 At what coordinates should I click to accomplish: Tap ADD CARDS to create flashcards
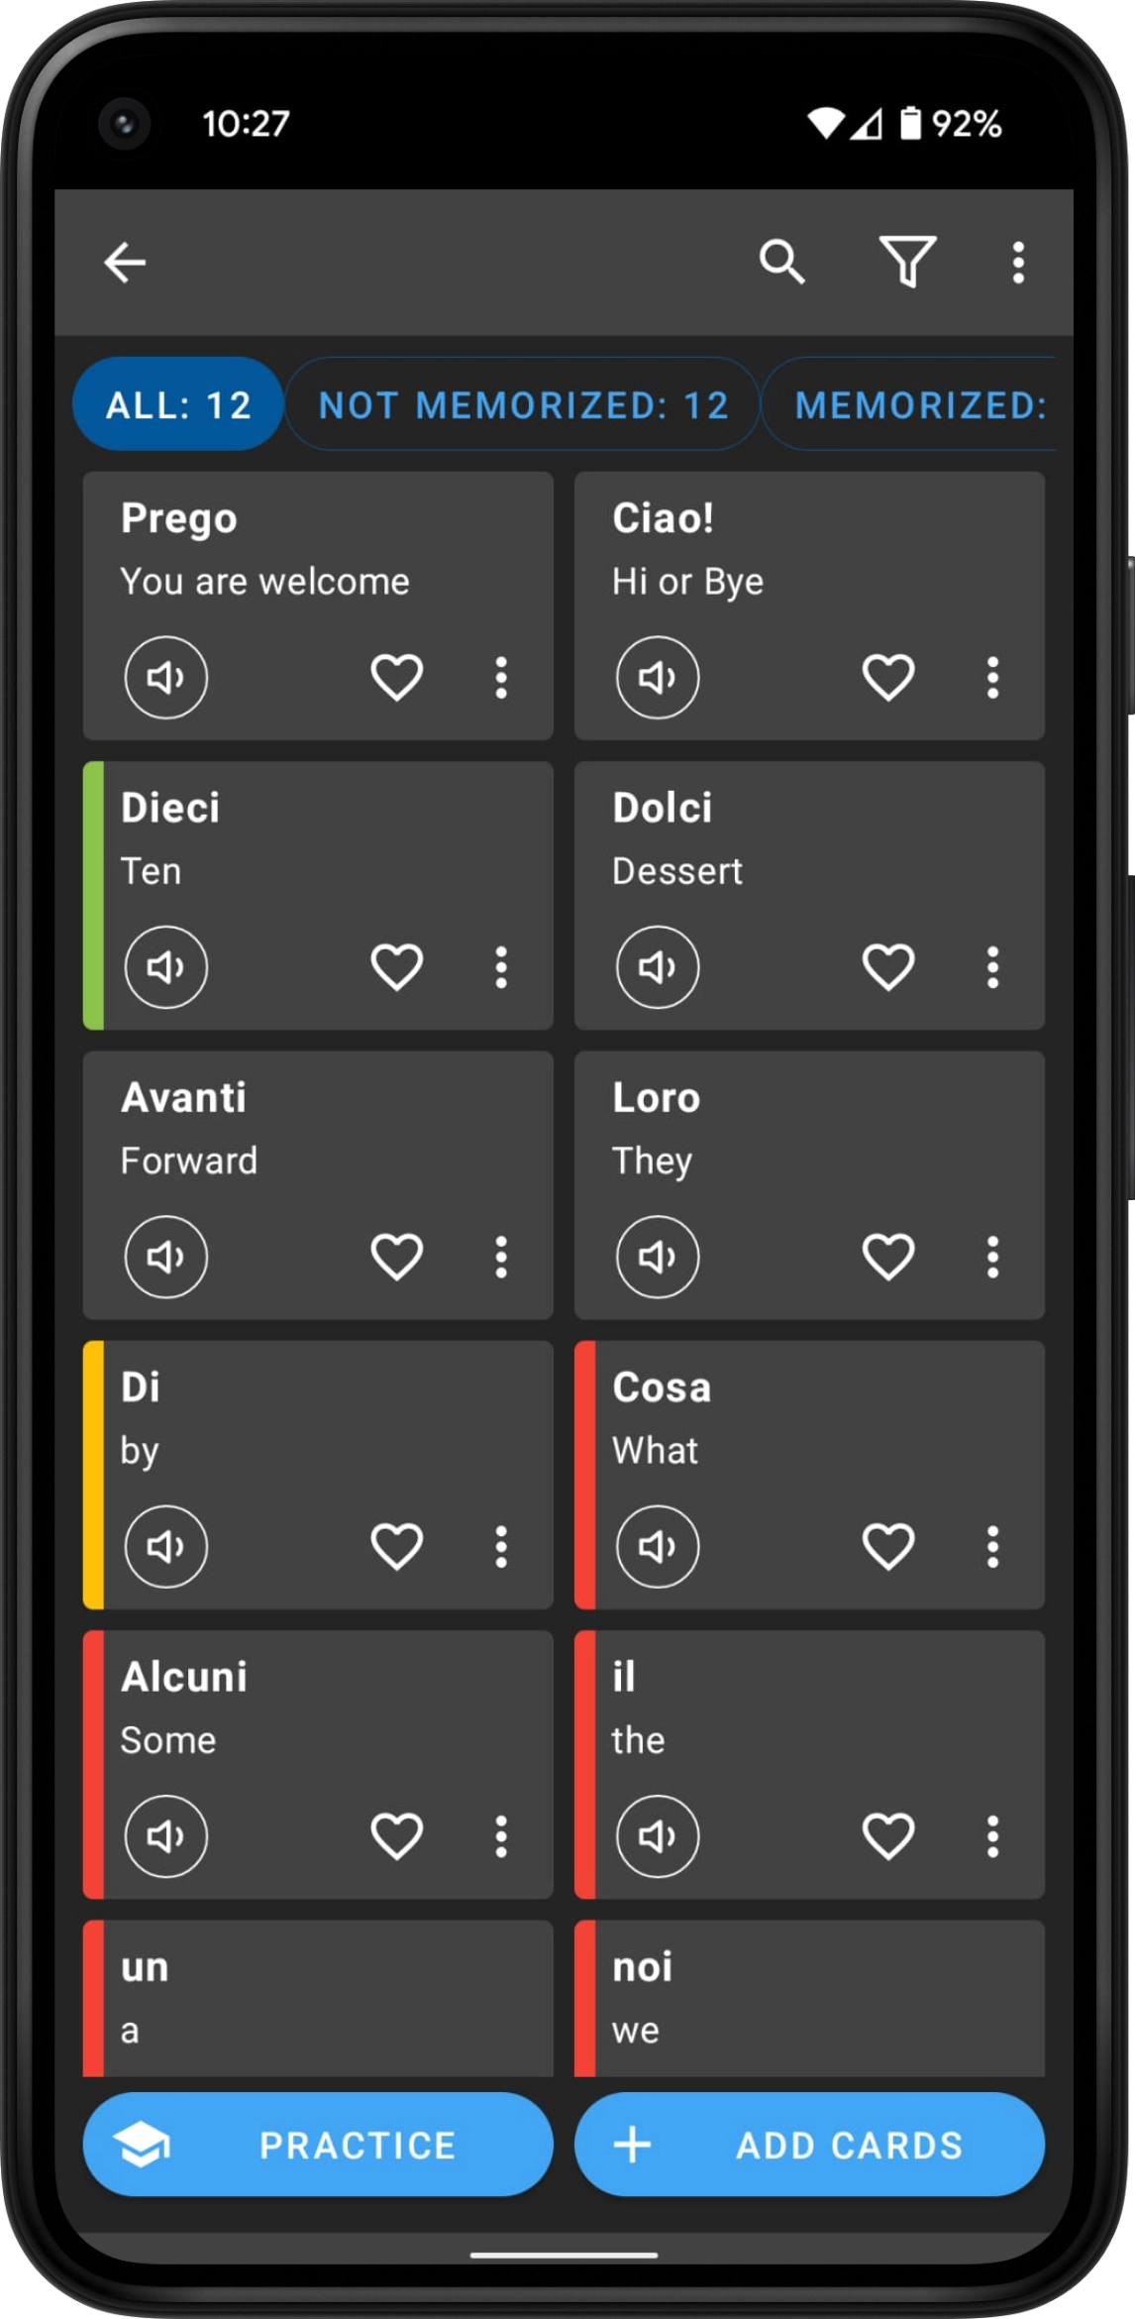click(x=809, y=2145)
